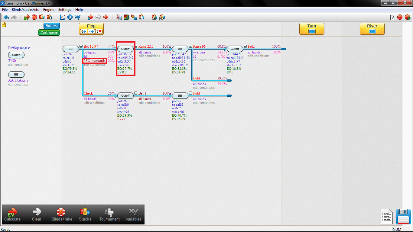The width and height of the screenshot is (413, 232).
Task: Collapse the Raise 22.5 branch
Action: [136, 47]
